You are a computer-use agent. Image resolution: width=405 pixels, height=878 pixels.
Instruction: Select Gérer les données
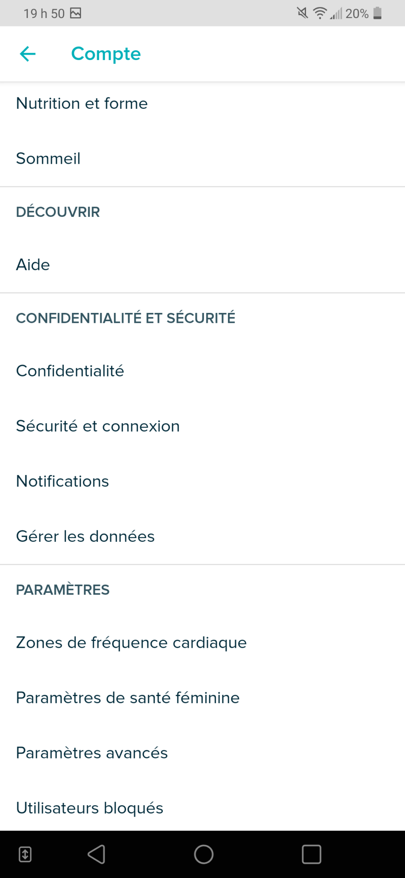pos(85,537)
